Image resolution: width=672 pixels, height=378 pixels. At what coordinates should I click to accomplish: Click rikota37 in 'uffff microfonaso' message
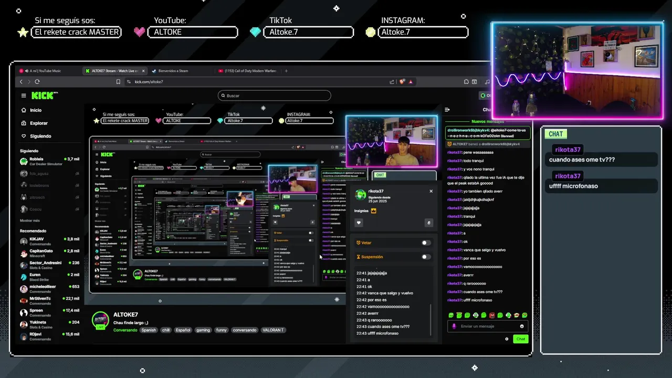455,300
